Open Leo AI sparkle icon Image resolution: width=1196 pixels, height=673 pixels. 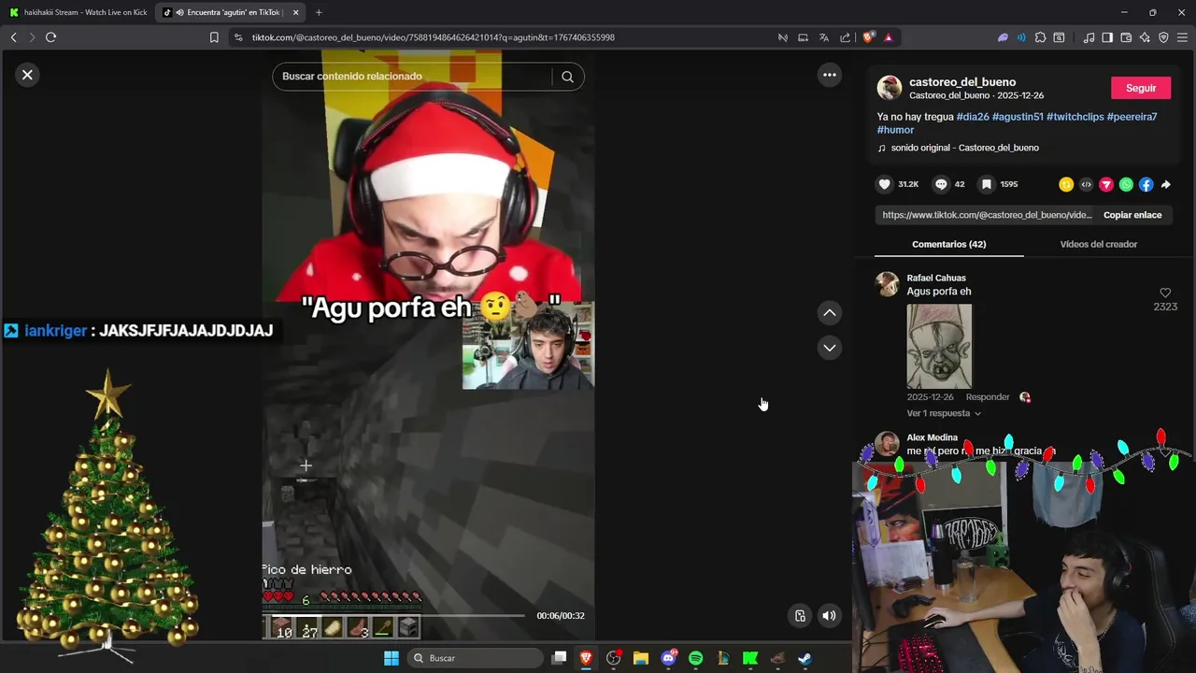(x=1145, y=37)
